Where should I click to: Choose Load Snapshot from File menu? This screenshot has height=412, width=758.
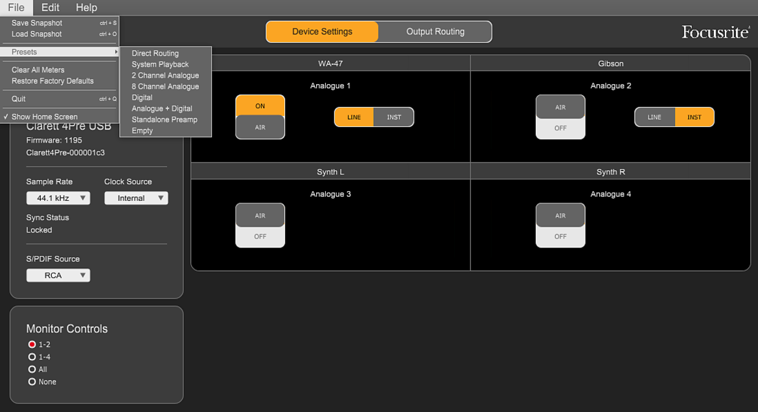click(x=60, y=34)
